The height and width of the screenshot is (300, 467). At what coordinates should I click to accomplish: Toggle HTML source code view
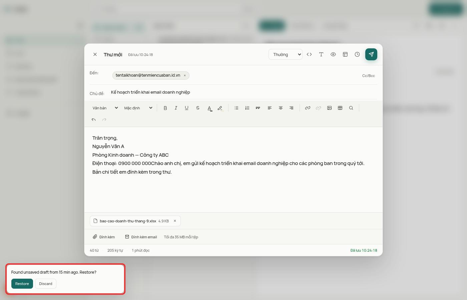pyautogui.click(x=309, y=54)
